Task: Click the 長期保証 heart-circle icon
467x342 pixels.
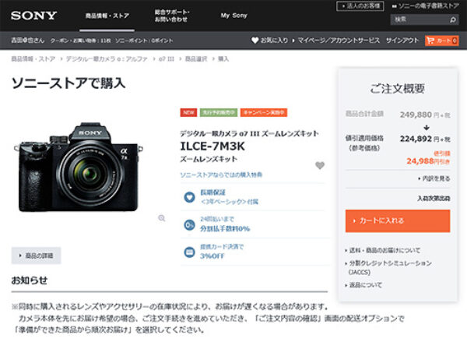Action: (189, 197)
